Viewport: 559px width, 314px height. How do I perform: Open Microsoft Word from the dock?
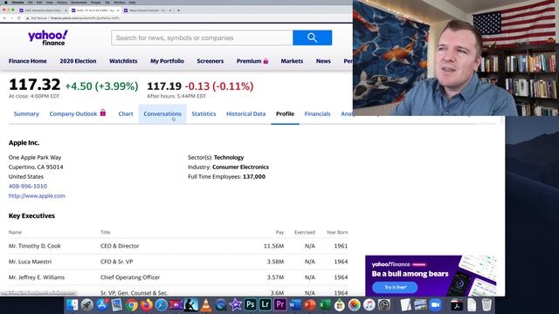pyautogui.click(x=295, y=305)
